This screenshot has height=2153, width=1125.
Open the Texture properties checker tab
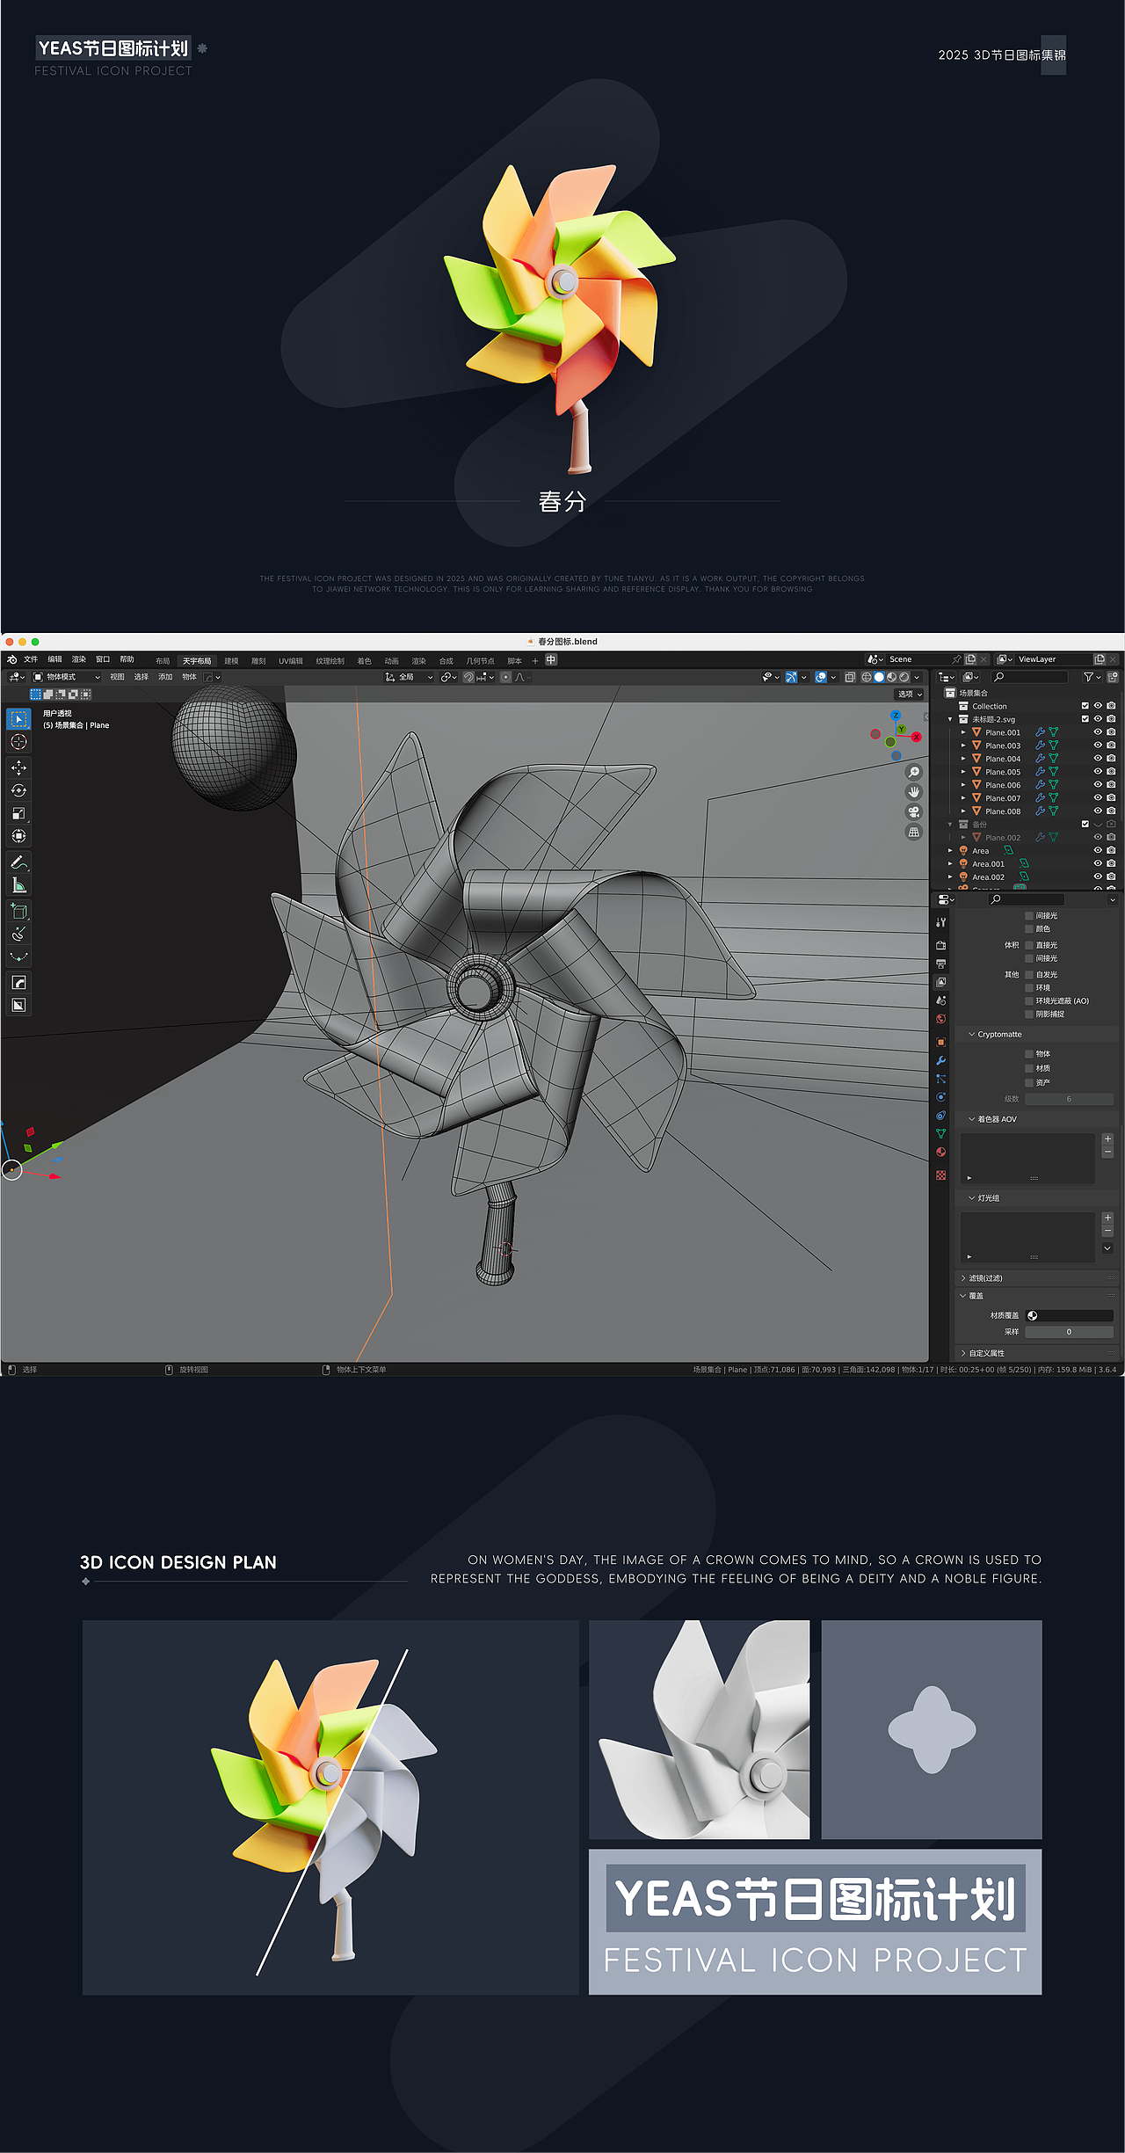[x=941, y=1175]
